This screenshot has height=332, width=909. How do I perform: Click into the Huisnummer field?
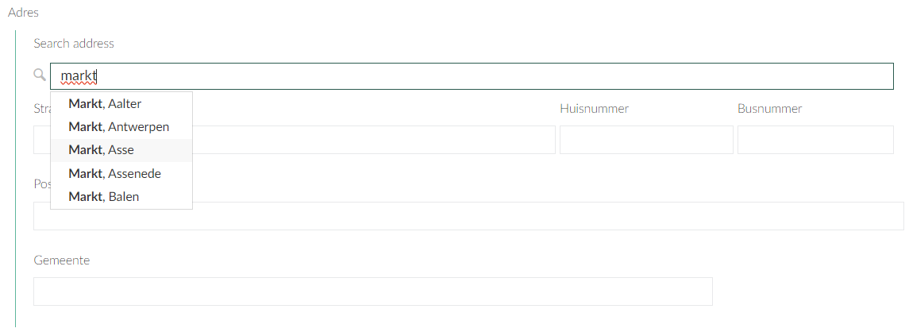[645, 140]
